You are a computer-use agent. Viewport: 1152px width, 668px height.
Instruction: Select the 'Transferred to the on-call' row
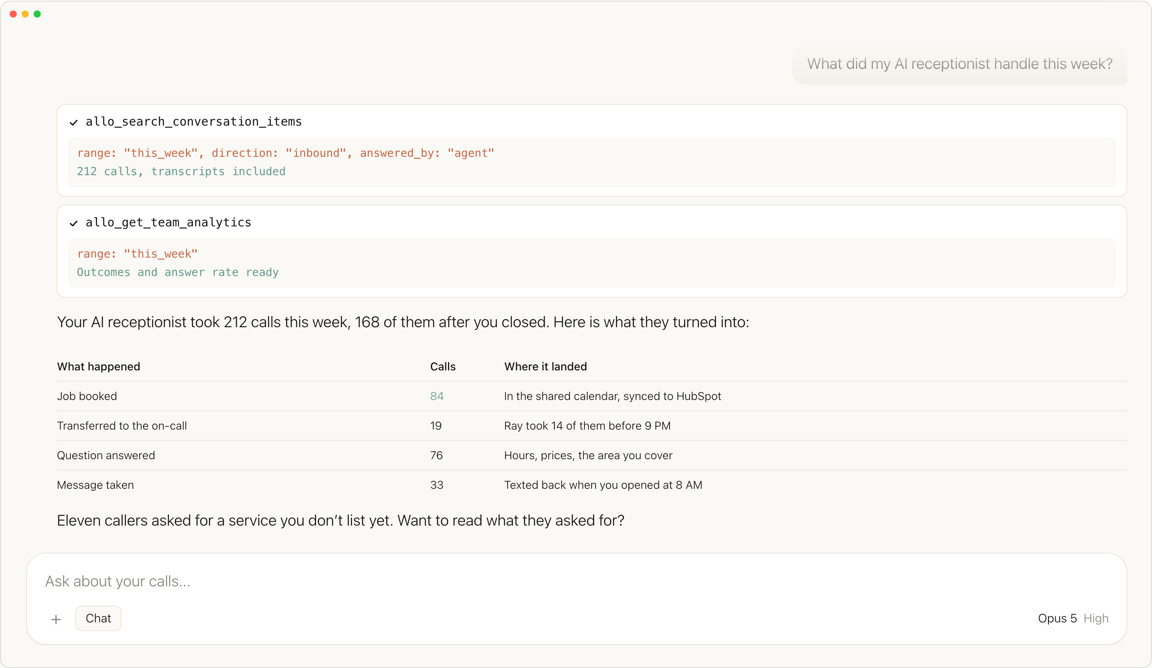(x=592, y=426)
